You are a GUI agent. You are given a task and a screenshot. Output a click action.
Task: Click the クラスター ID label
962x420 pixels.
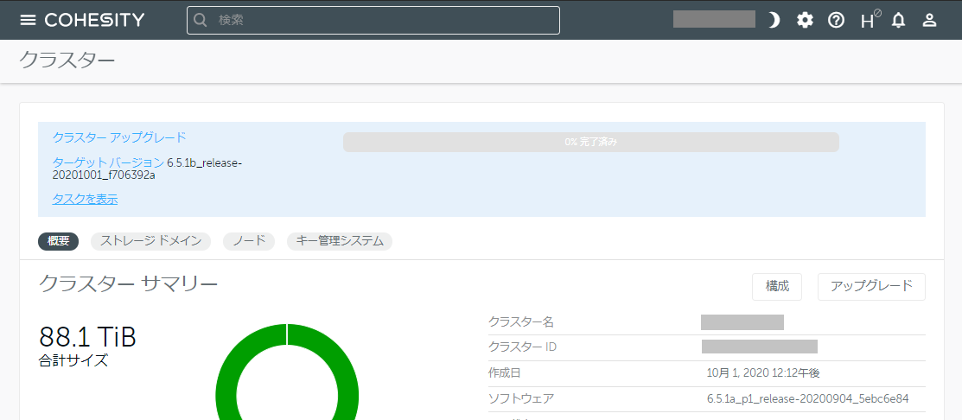522,347
